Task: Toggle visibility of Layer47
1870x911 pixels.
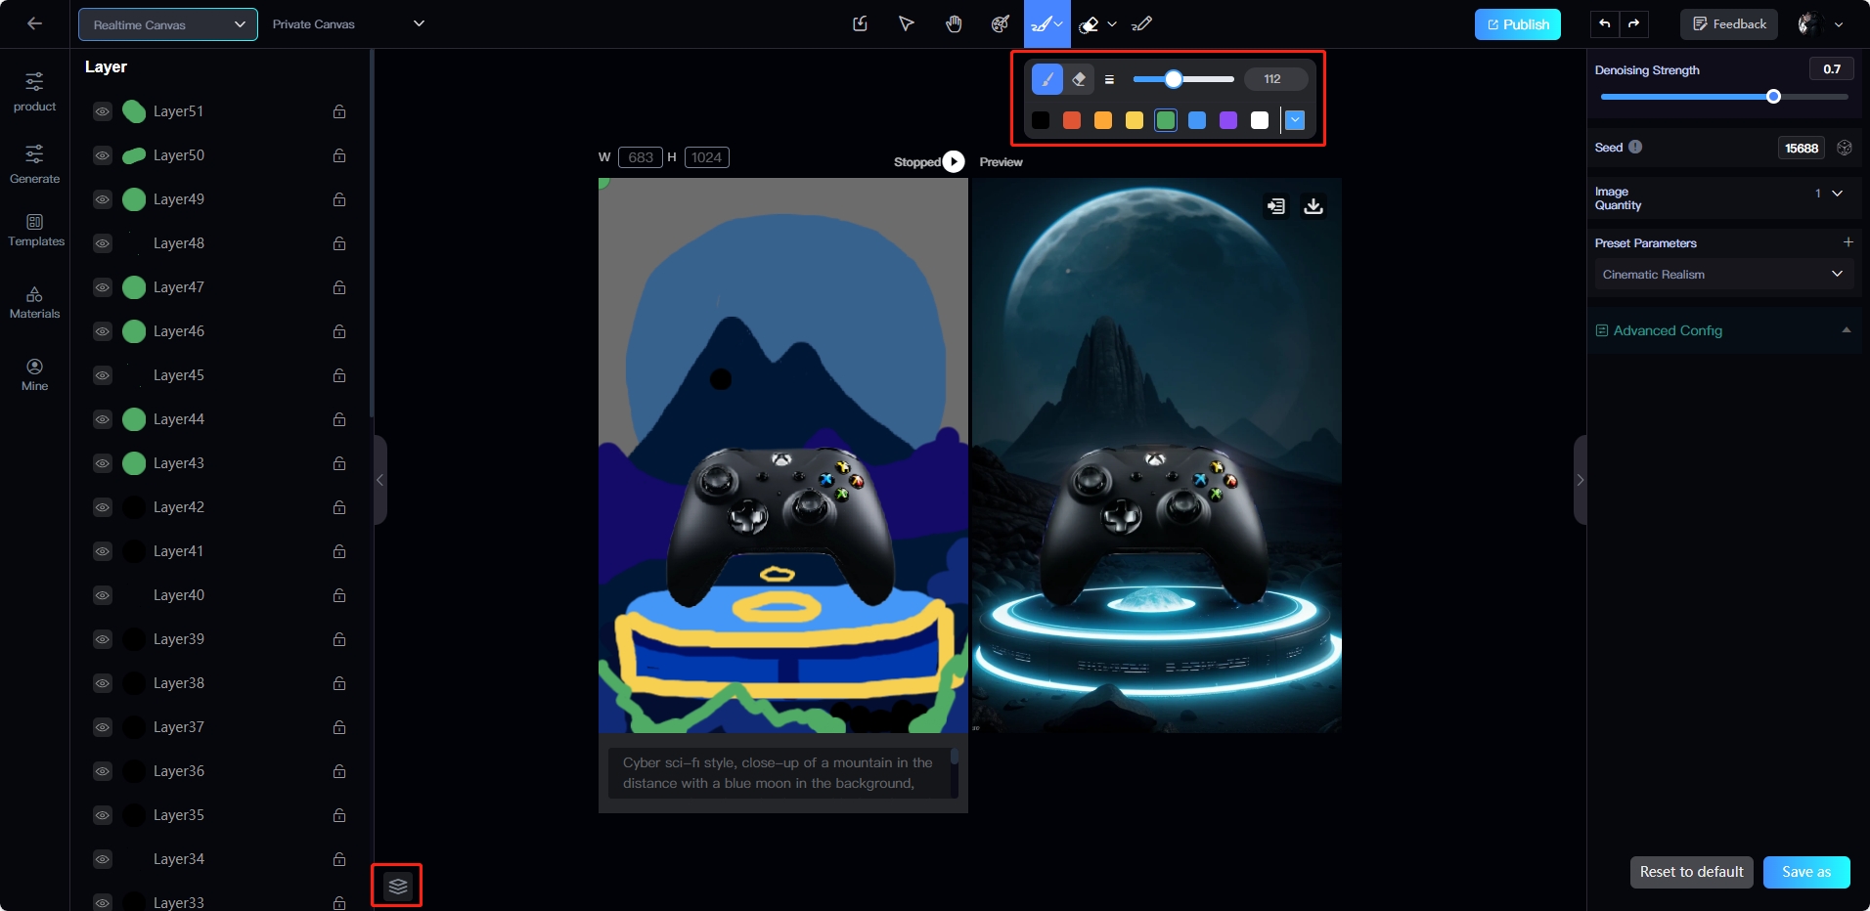Action: pos(103,287)
